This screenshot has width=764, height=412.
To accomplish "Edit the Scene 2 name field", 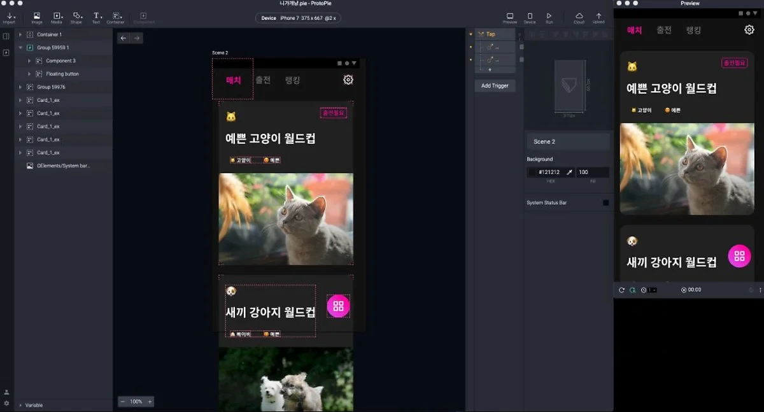I will coord(568,141).
